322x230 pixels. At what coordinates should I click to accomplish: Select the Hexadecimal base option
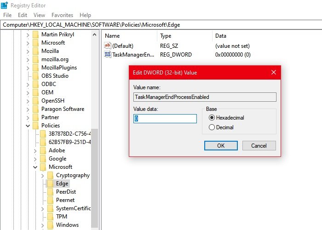[x=212, y=117]
